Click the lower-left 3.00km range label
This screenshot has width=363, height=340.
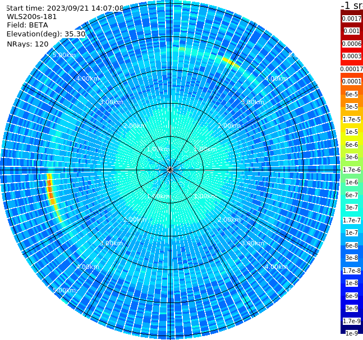click(111, 243)
